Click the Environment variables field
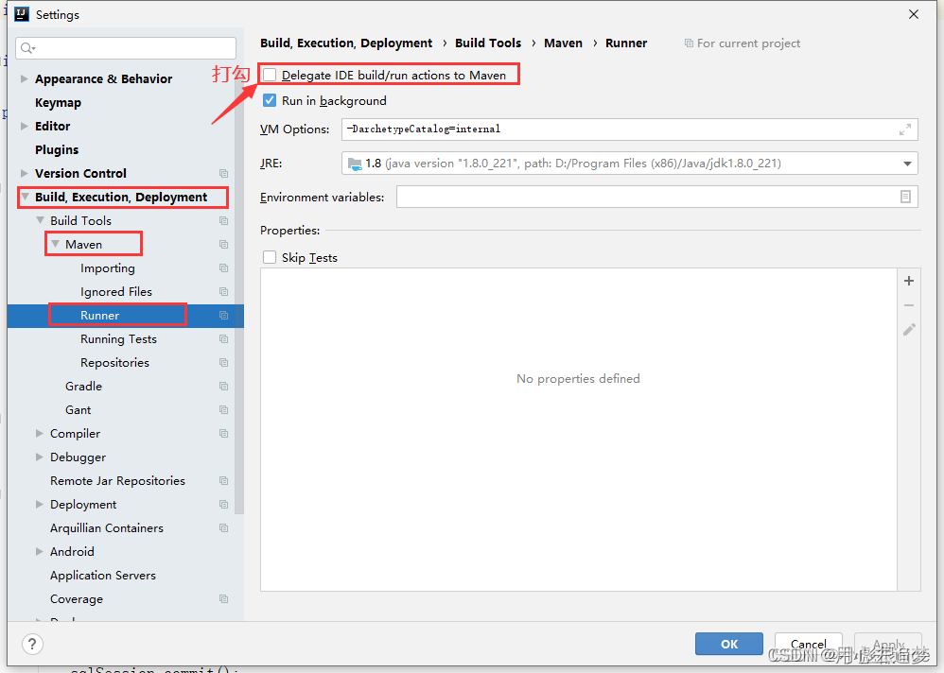The image size is (944, 673). tap(656, 197)
